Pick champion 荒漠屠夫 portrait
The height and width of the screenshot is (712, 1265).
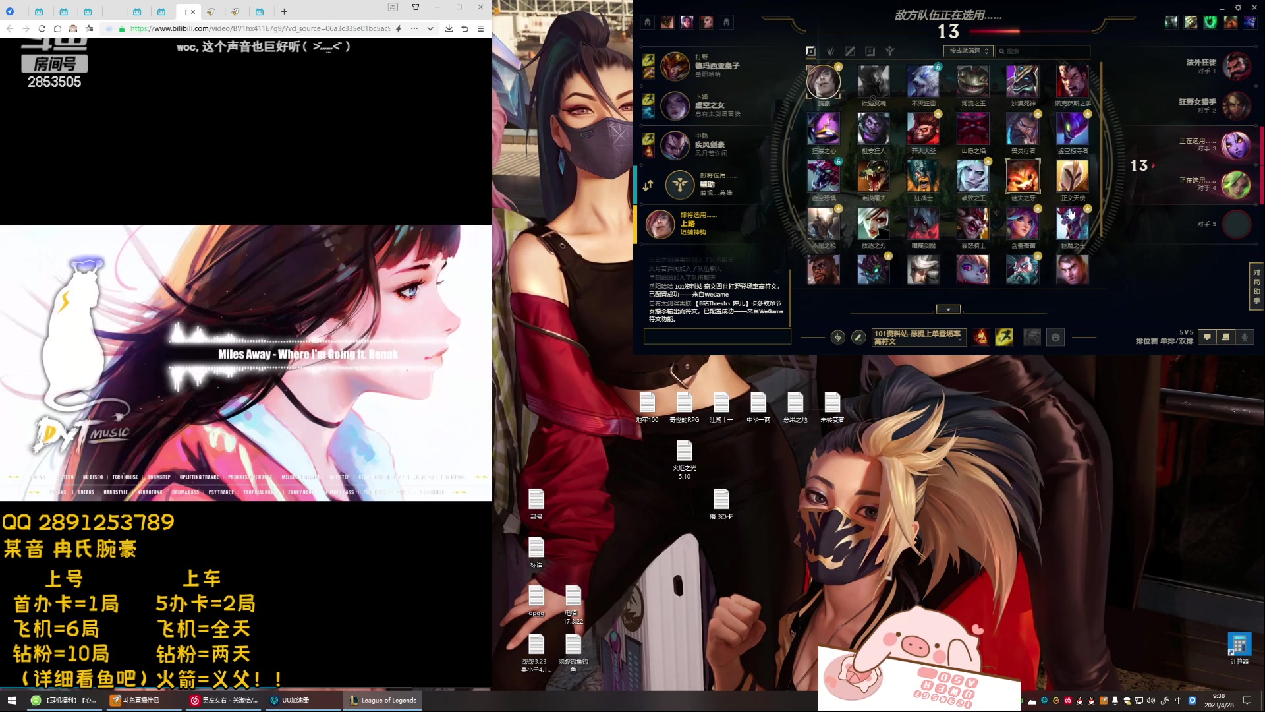873,176
